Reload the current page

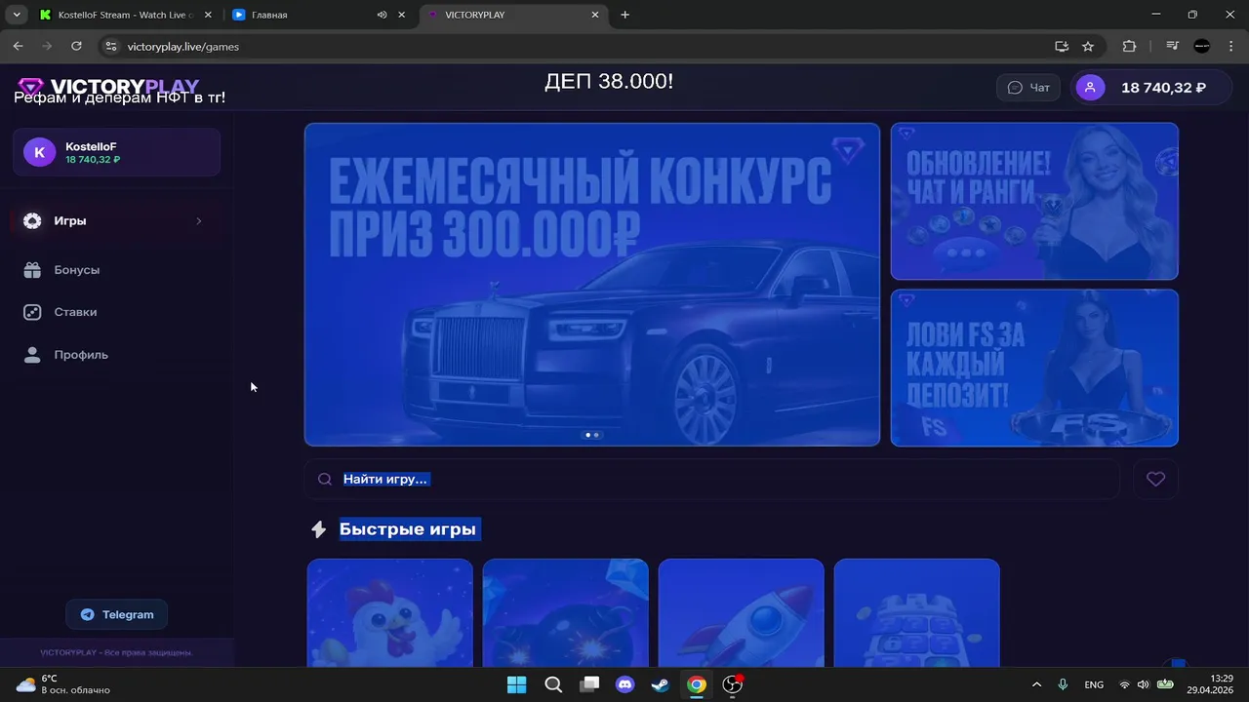[76, 46]
